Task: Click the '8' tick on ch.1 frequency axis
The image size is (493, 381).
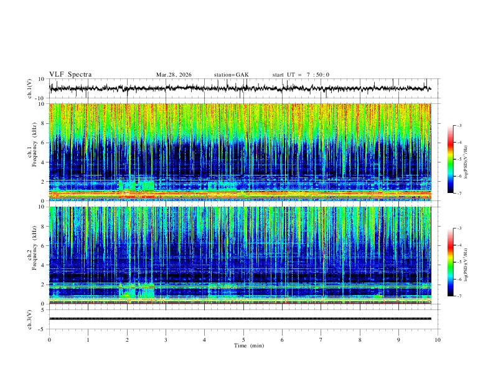Action: click(43, 123)
